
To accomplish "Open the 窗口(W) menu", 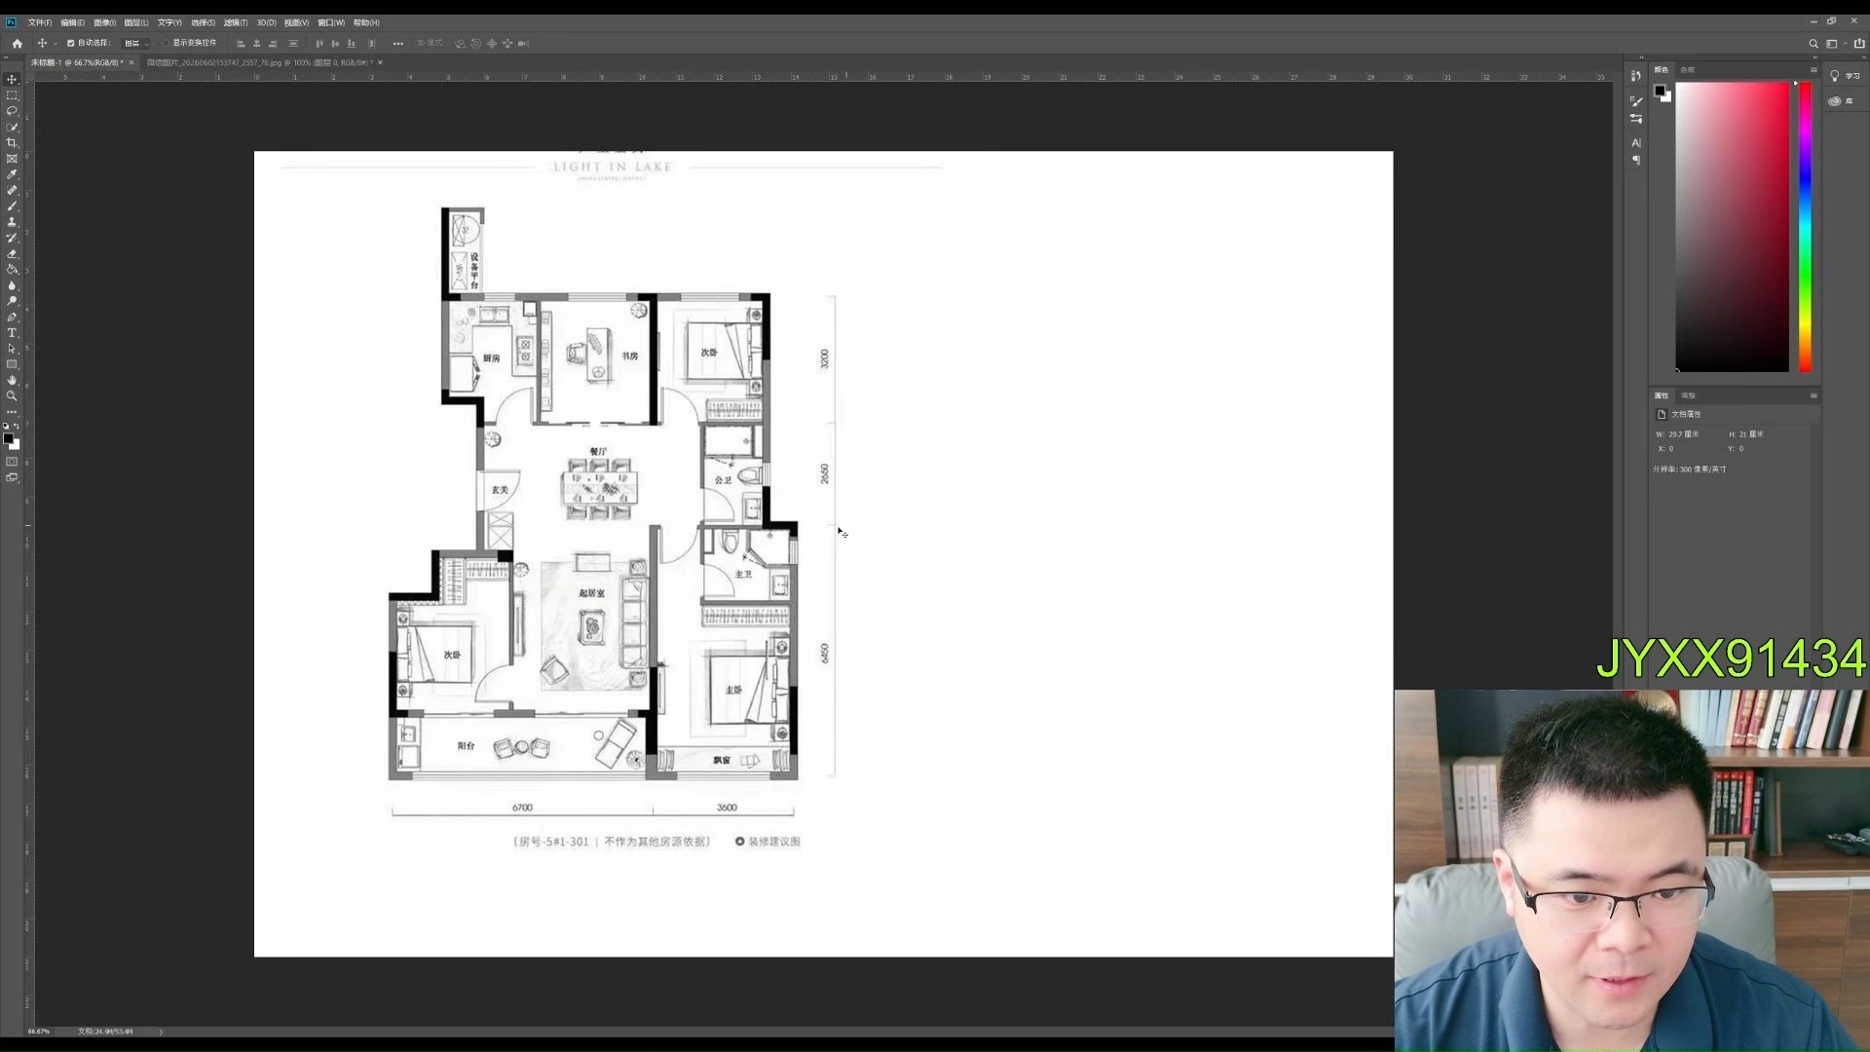I will point(330,22).
